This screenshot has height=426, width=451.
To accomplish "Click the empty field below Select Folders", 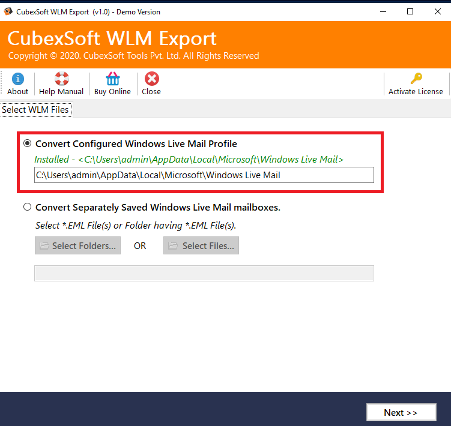I will click(204, 274).
